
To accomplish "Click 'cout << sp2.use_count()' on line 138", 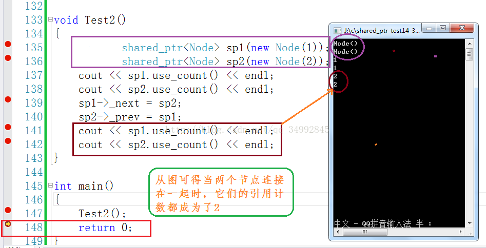I will (148, 90).
